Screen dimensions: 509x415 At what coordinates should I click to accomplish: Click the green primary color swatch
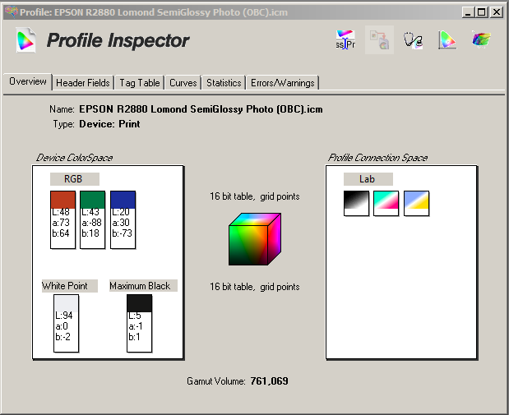tap(93, 200)
